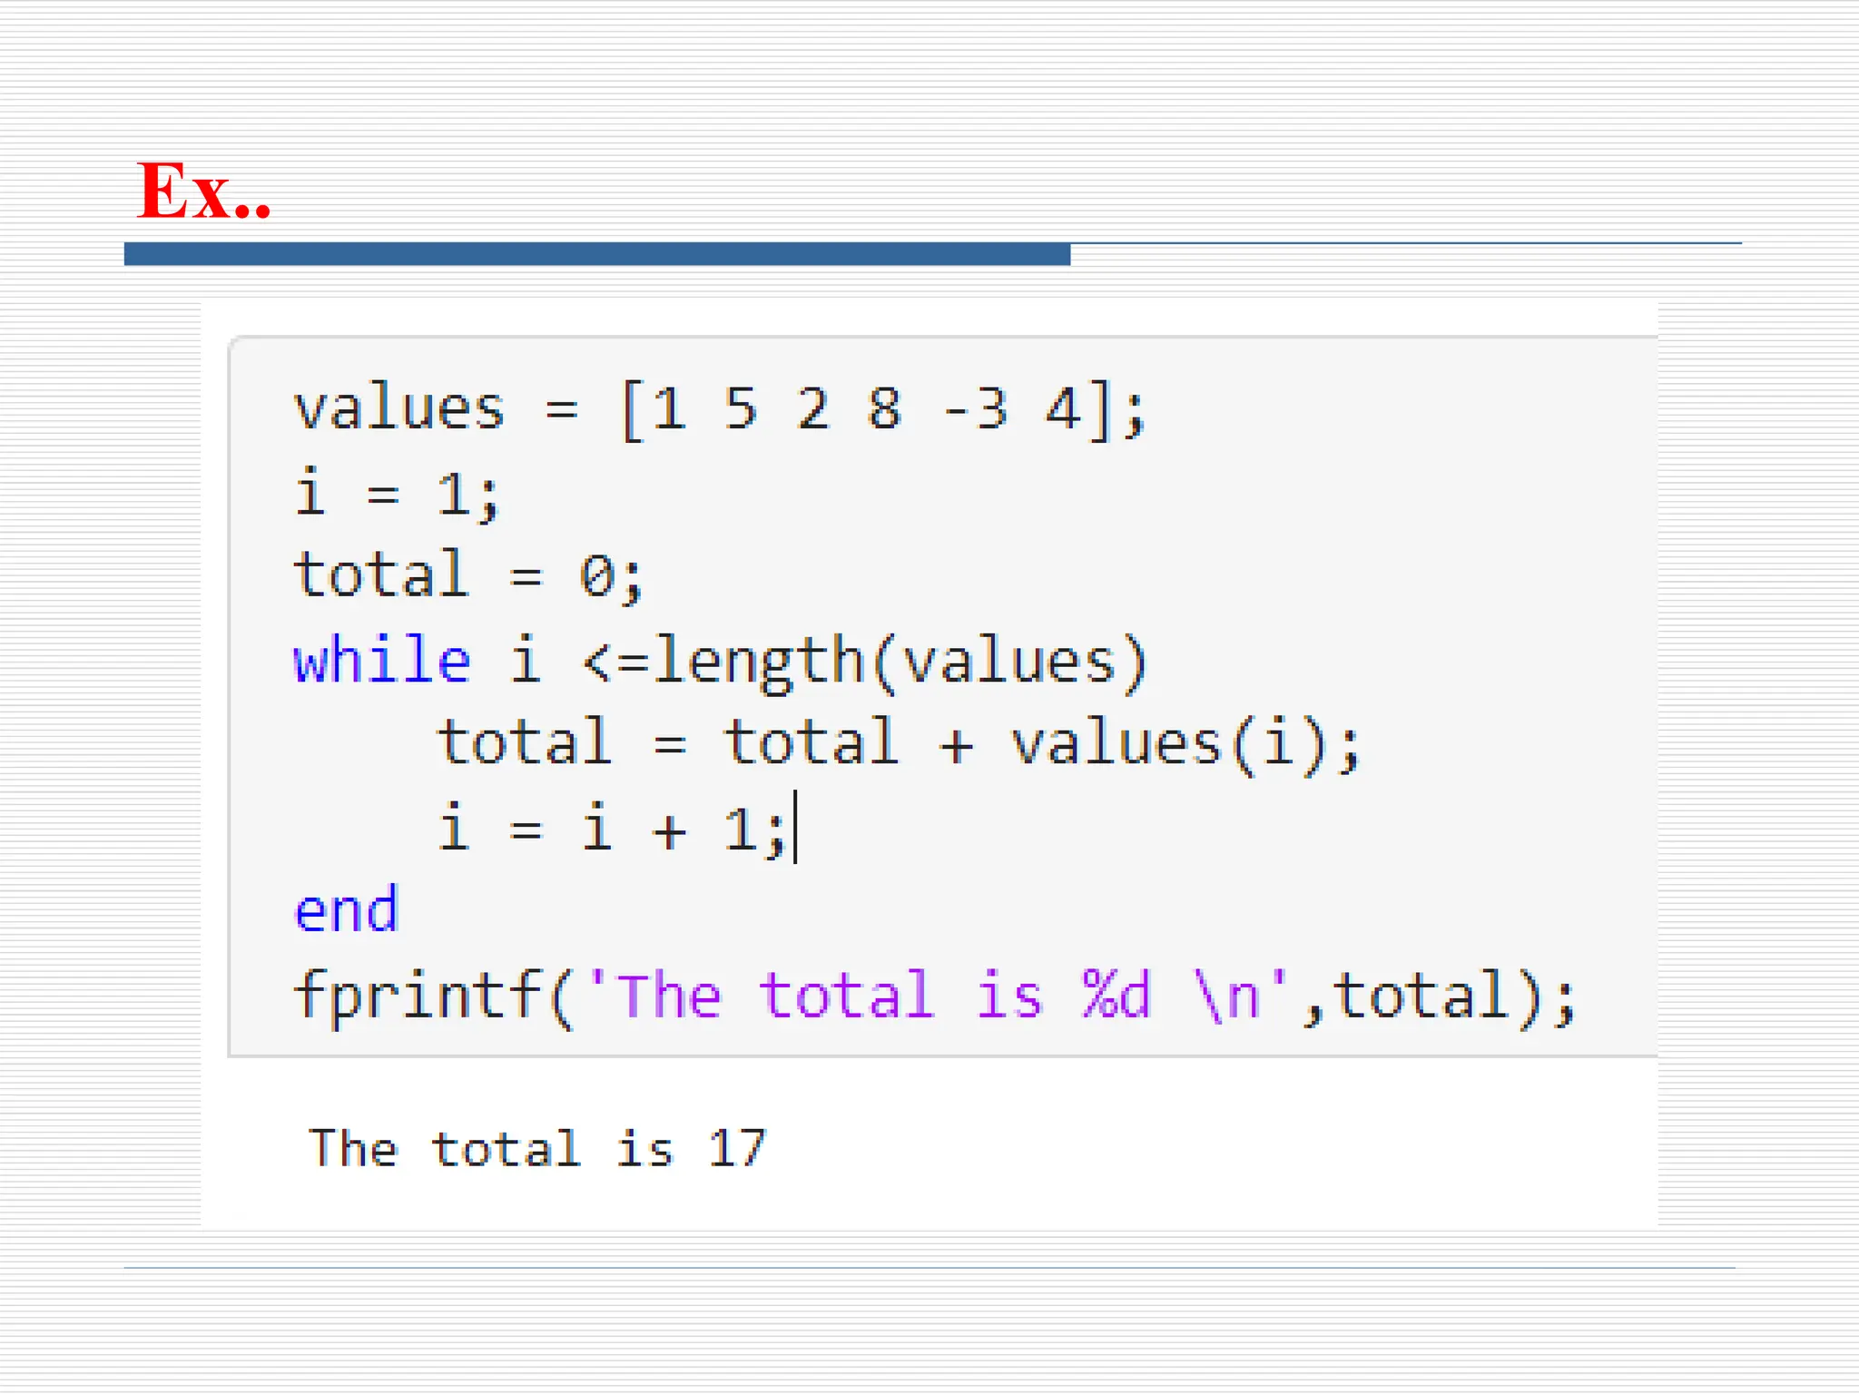Screen dimensions: 1859x1394
Task: Click the "<=" operator in while line
Action: tap(616, 662)
